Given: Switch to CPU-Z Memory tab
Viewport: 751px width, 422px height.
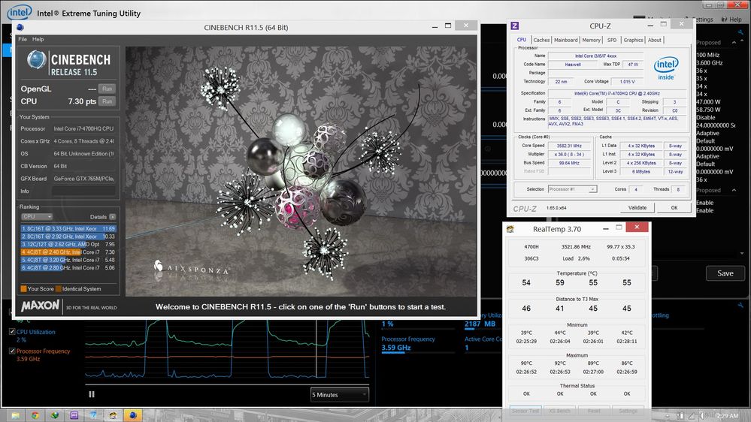Looking at the screenshot, I should coord(591,41).
